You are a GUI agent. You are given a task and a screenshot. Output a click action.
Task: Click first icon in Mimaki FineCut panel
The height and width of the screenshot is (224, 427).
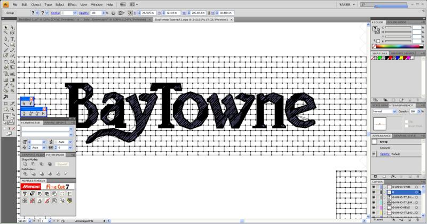pos(25,194)
